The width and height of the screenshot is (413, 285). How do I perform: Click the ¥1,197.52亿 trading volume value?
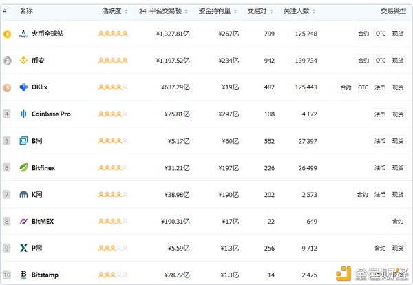[x=173, y=61]
